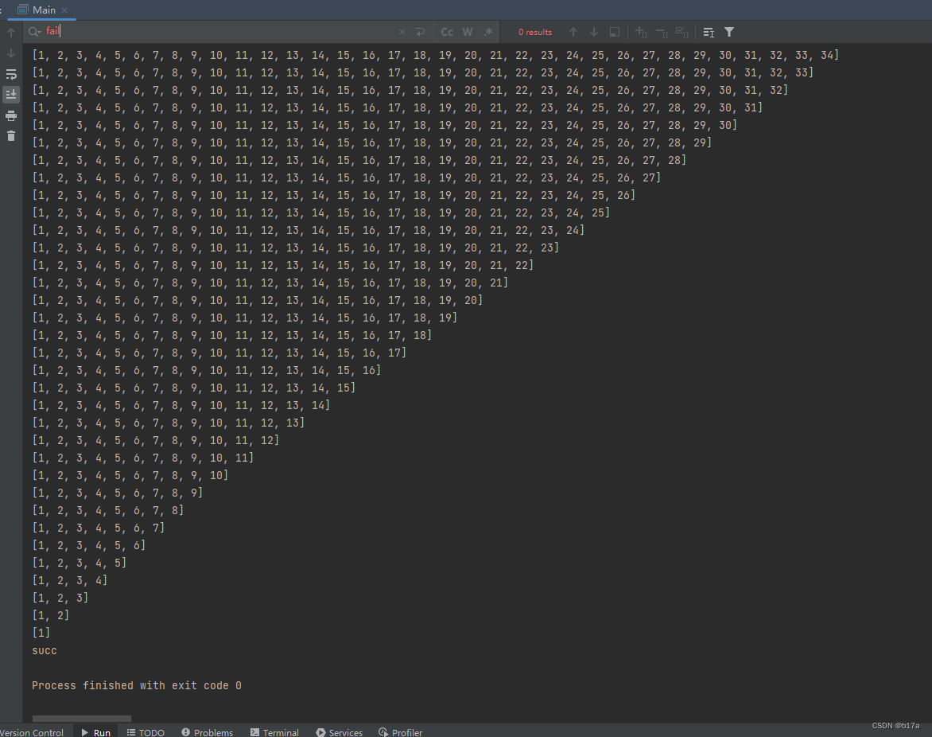
Task: Open the Problems tool window
Action: coord(207,731)
